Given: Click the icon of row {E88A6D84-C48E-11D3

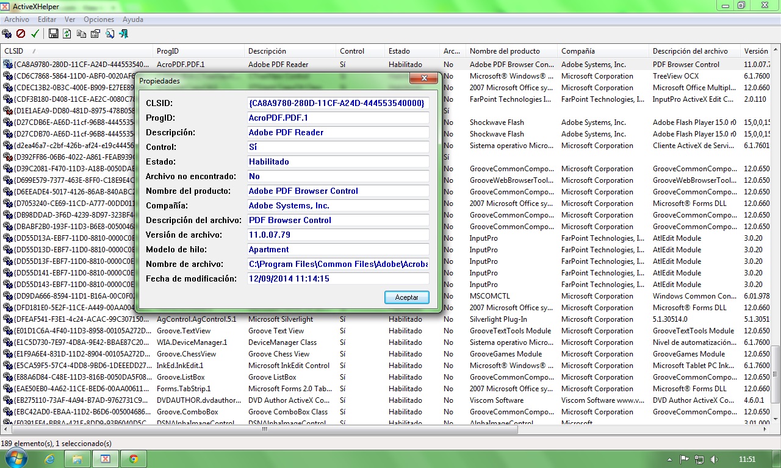Looking at the screenshot, I should click(x=8, y=377).
